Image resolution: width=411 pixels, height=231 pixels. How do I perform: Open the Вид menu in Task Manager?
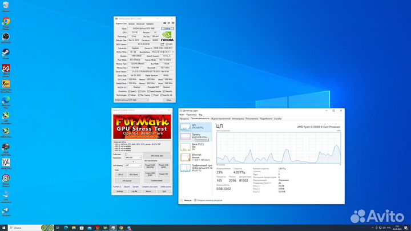(200, 115)
